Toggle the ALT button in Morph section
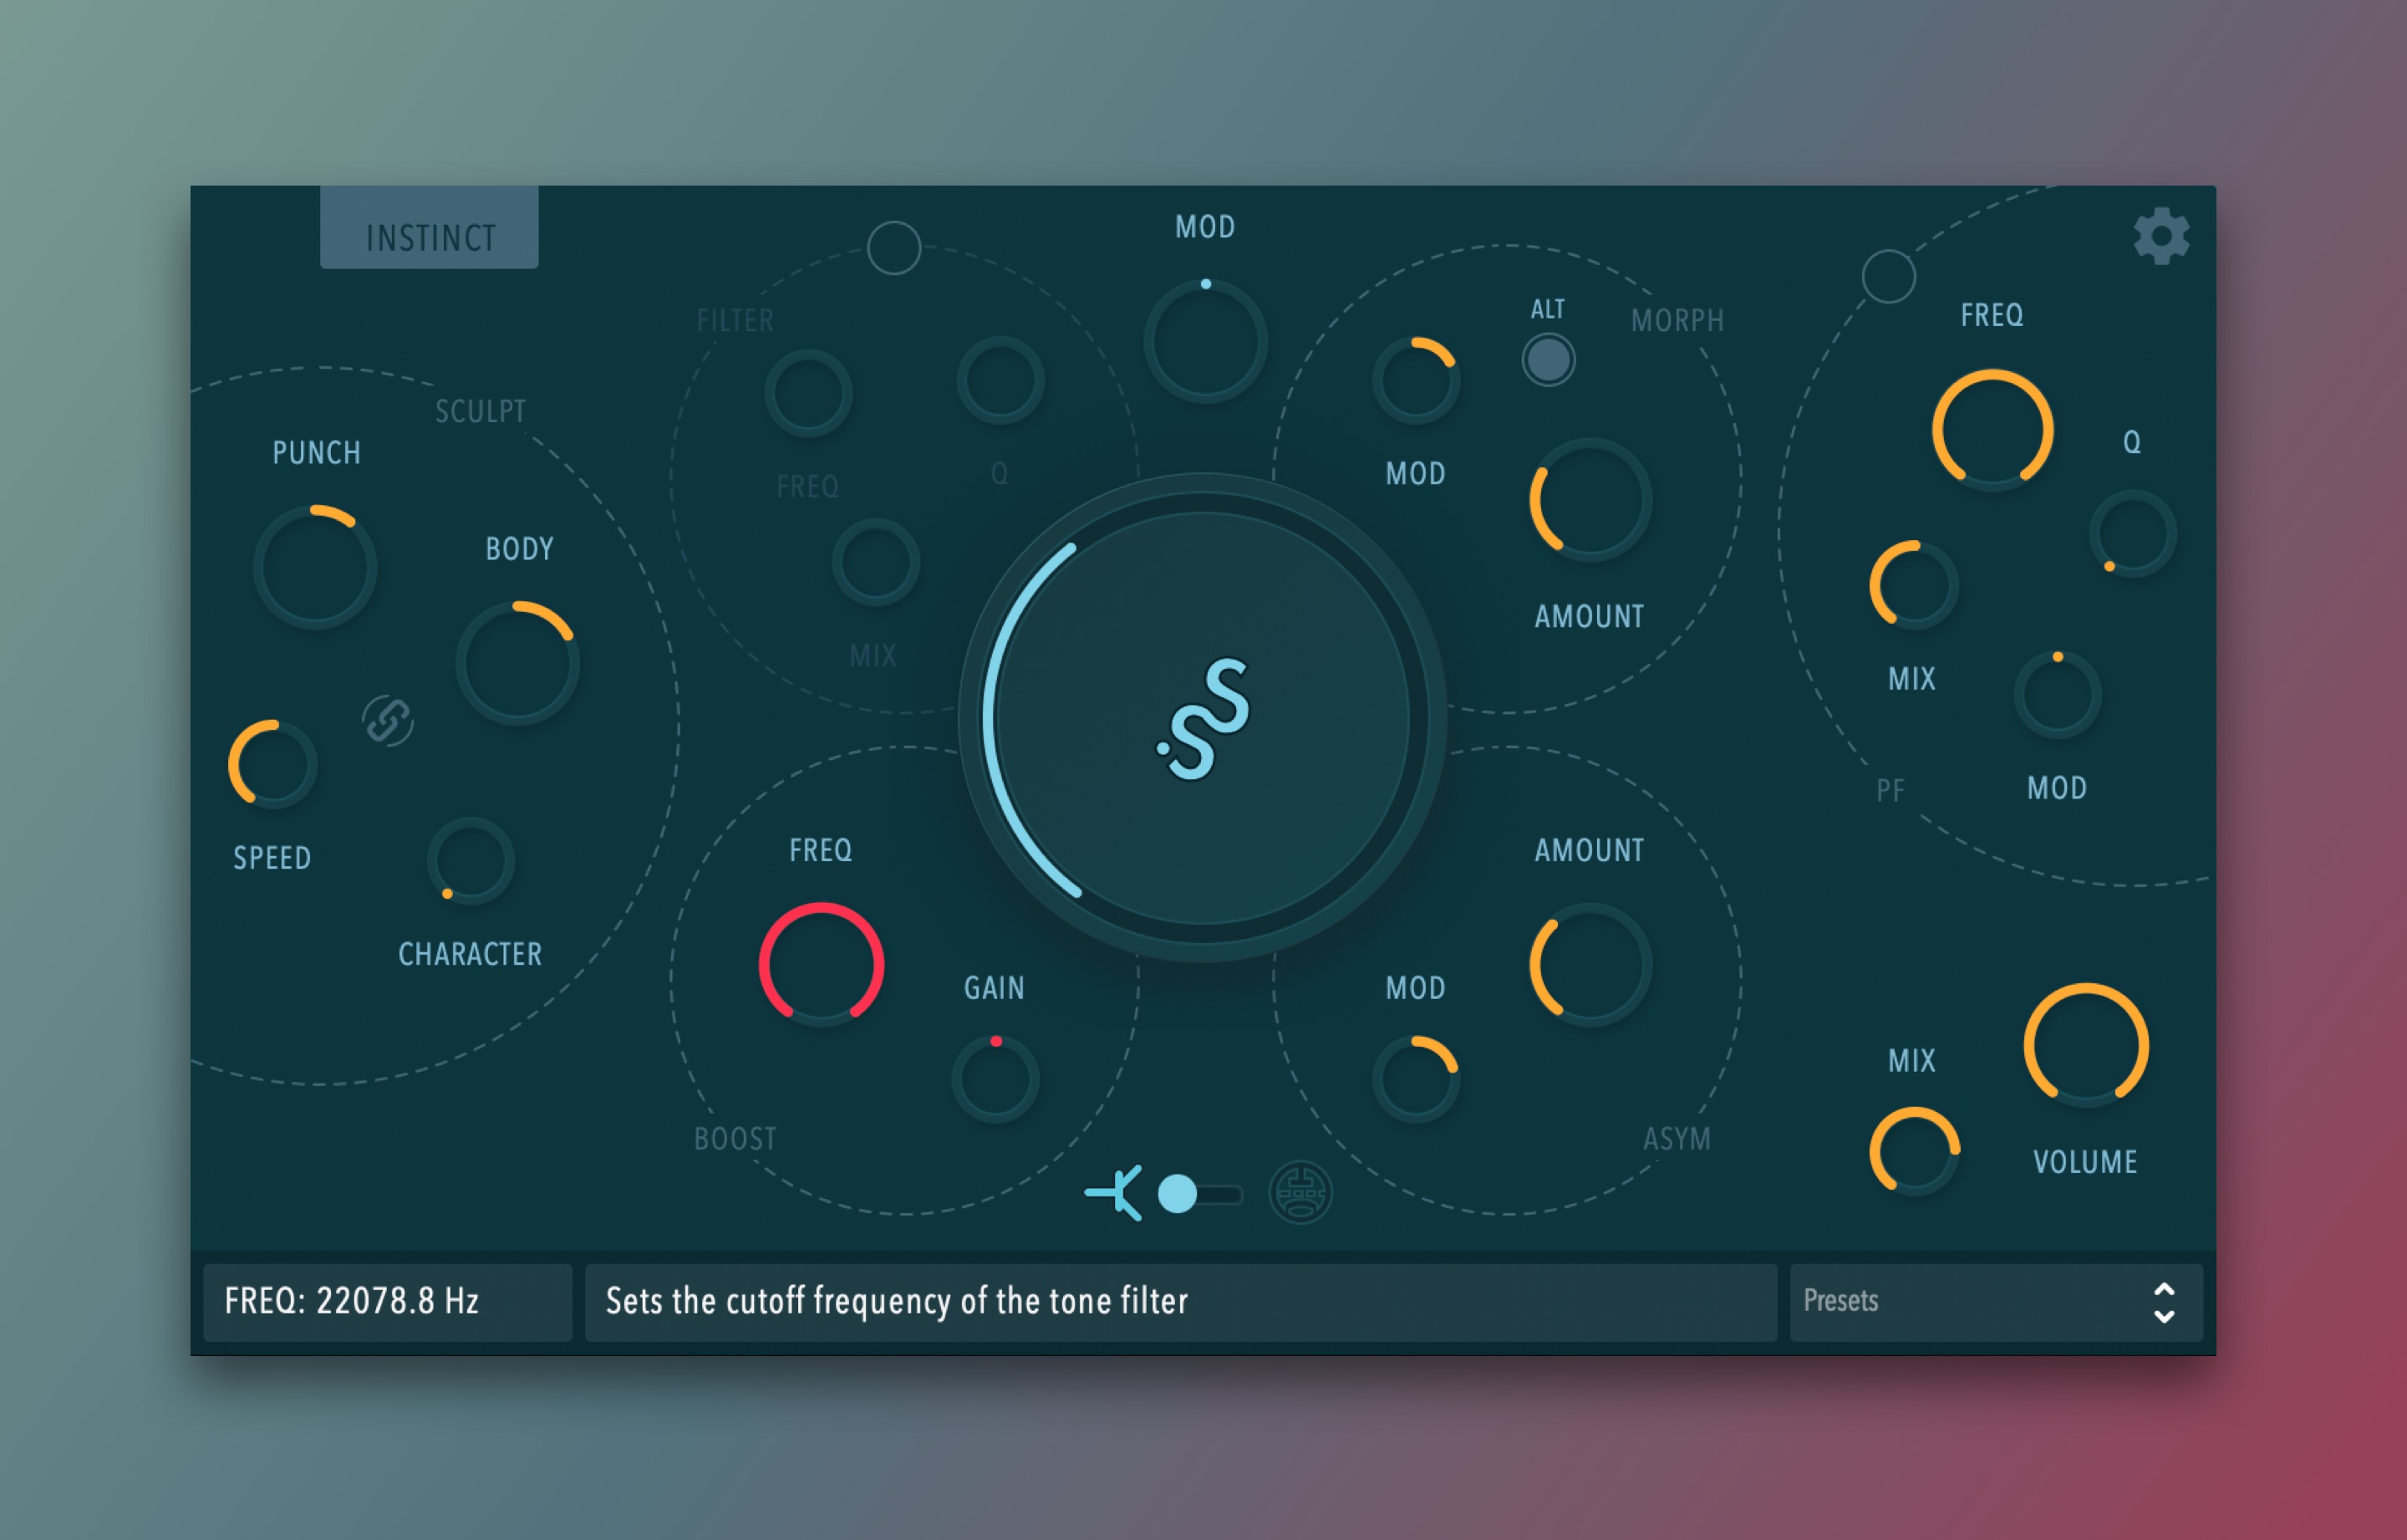The height and width of the screenshot is (1540, 2407). point(1549,360)
